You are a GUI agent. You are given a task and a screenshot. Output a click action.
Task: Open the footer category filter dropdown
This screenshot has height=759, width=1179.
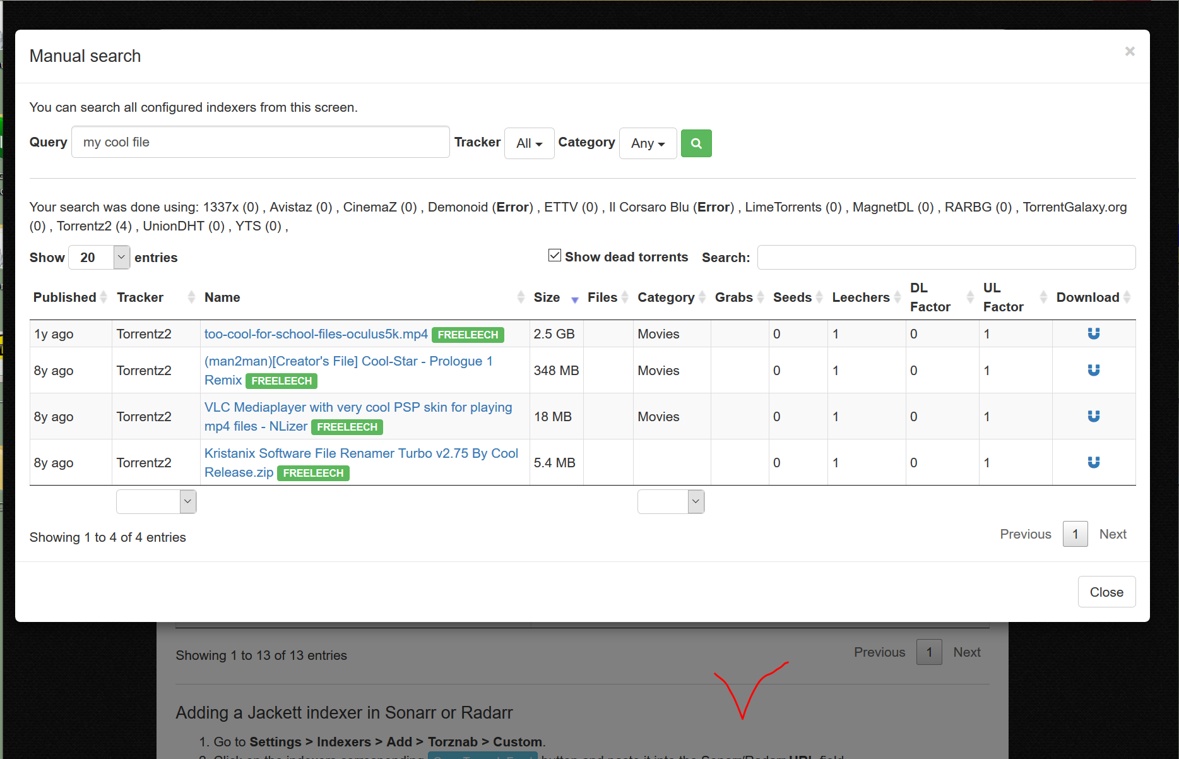pos(671,501)
